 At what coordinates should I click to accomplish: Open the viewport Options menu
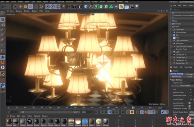[x=34, y=11]
